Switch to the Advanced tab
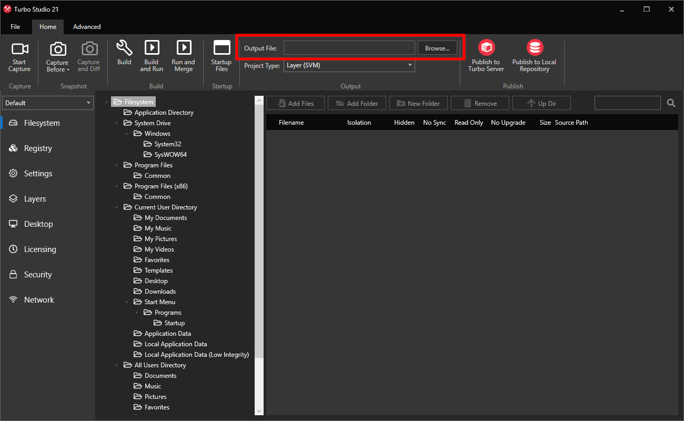This screenshot has height=421, width=684. 86,26
